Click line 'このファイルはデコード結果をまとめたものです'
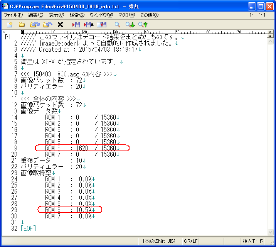This screenshot has width=276, height=247. pos(103,37)
